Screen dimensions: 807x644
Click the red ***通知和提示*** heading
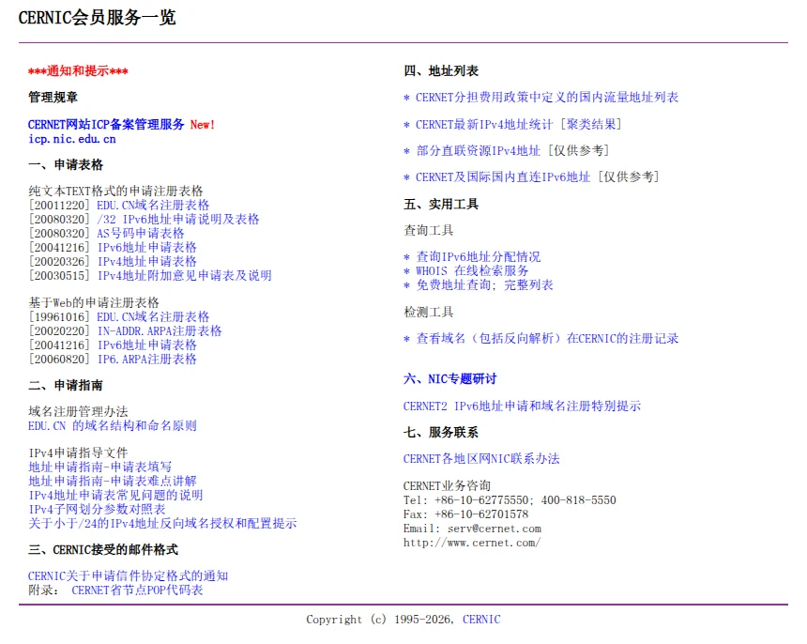pos(78,71)
